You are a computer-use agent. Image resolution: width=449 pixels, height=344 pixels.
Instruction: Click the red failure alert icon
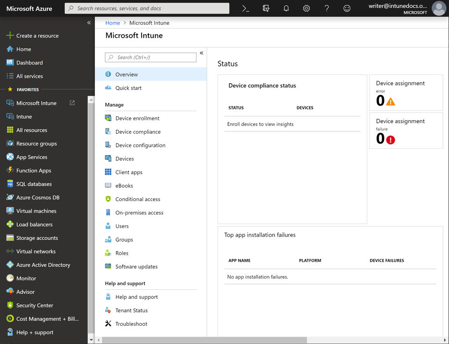click(391, 139)
